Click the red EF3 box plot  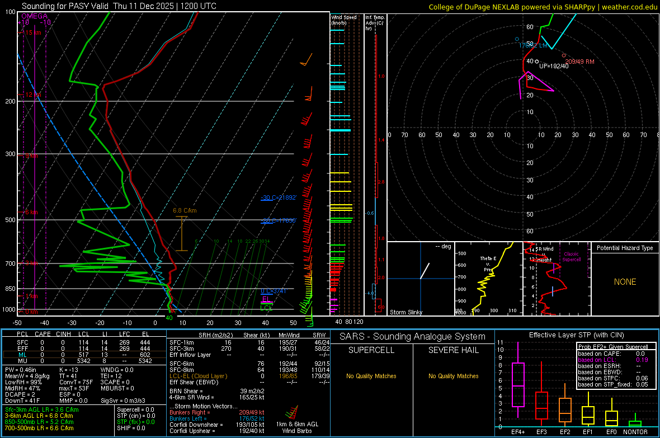[x=541, y=405]
